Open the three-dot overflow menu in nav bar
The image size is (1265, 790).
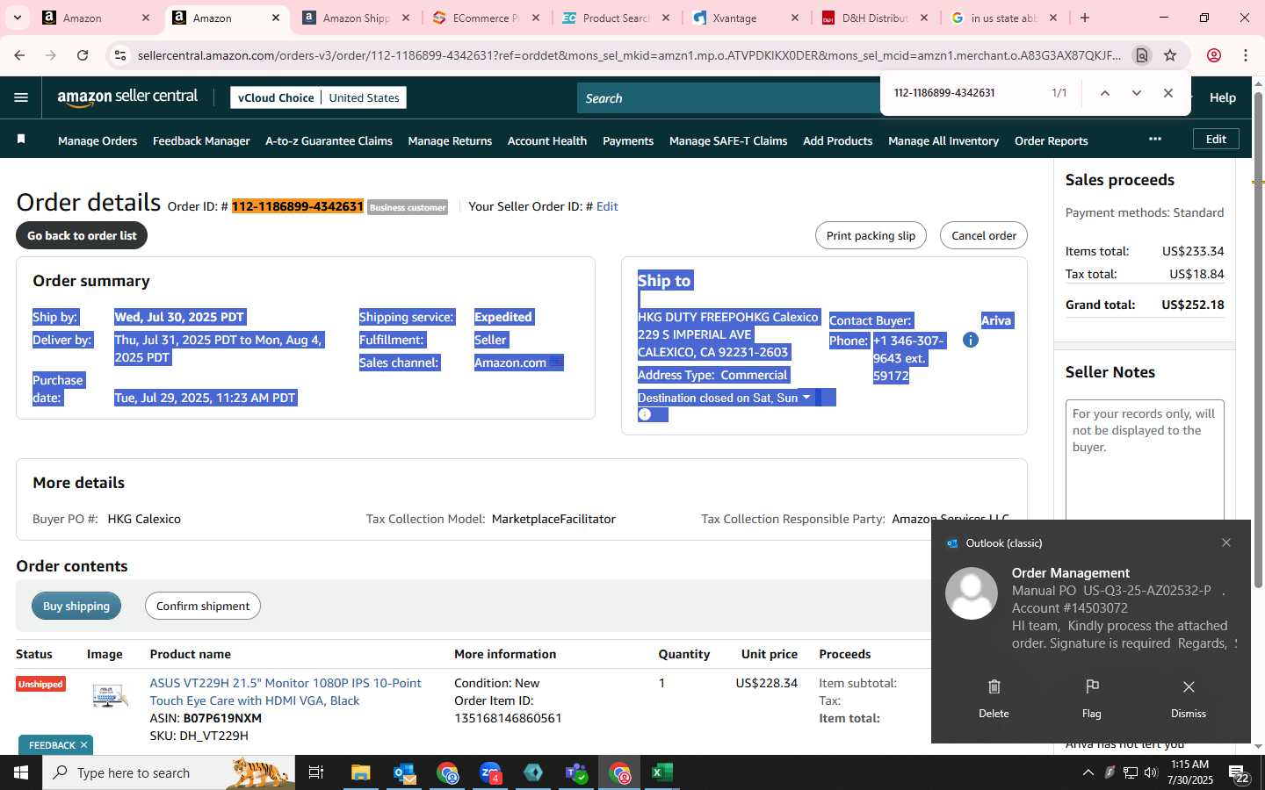pos(1154,139)
